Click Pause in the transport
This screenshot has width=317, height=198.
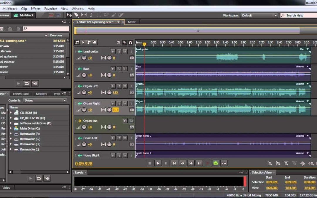tap(166, 163)
